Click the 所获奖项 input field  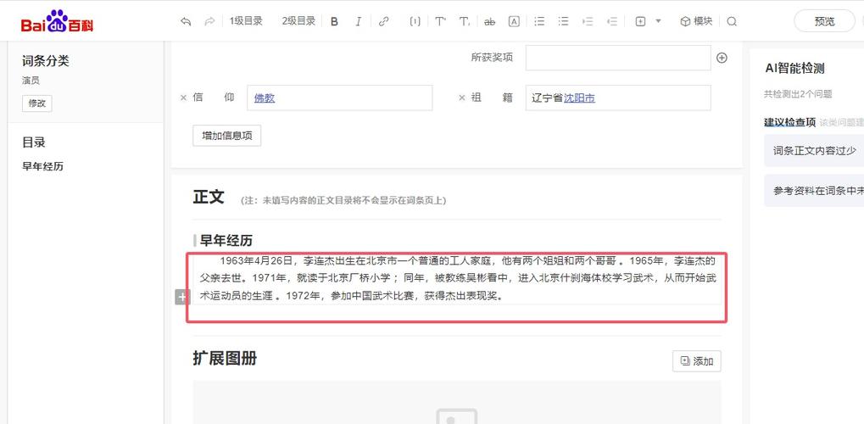tap(618, 58)
